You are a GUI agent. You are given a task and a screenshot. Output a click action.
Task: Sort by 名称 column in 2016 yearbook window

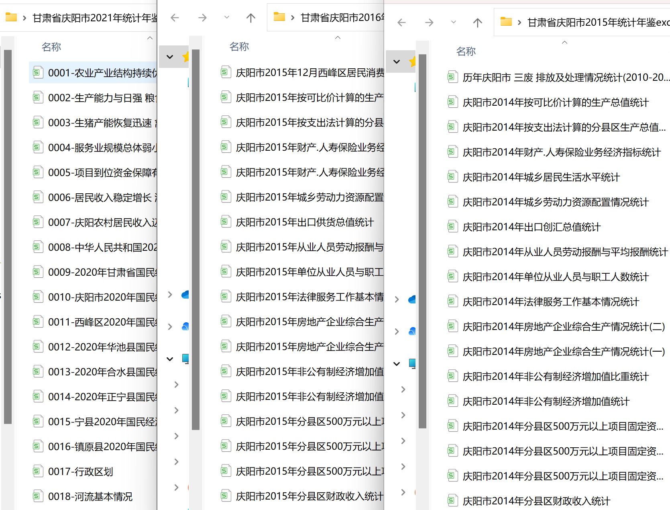[x=239, y=47]
